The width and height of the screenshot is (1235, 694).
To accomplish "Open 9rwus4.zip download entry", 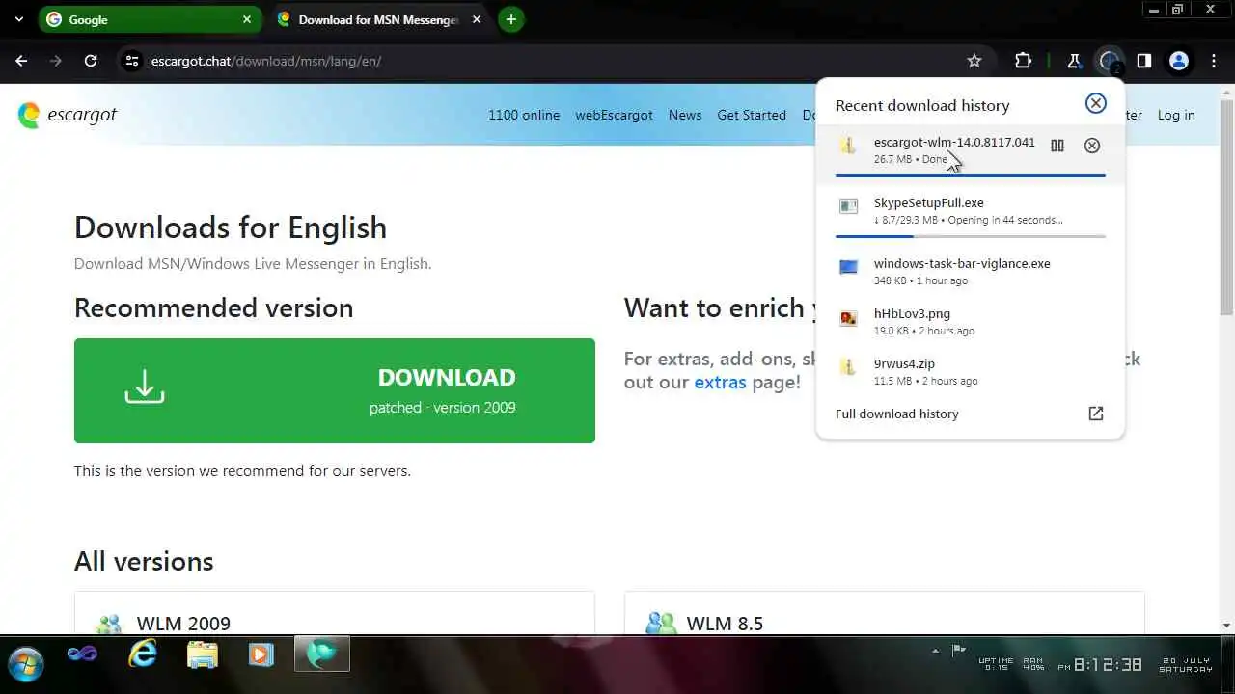I will click(970, 371).
